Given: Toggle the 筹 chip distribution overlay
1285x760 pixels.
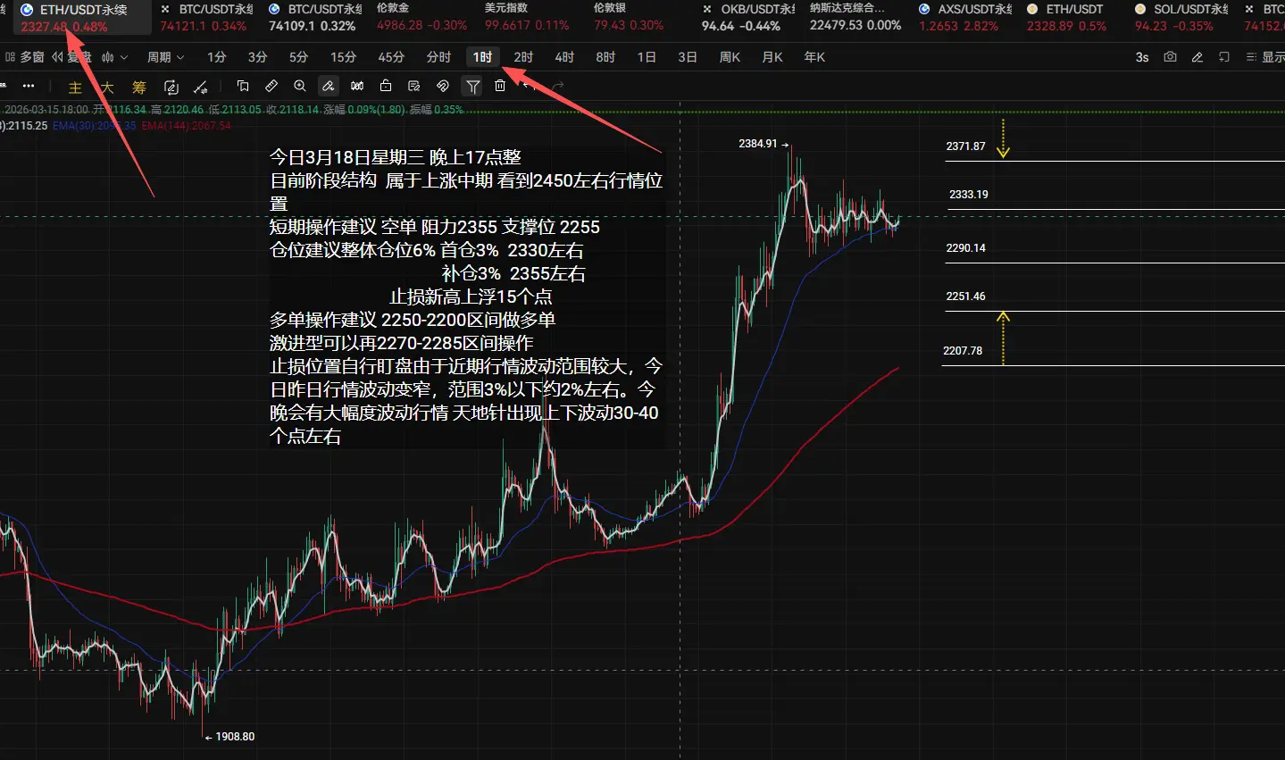Looking at the screenshot, I should click(139, 88).
